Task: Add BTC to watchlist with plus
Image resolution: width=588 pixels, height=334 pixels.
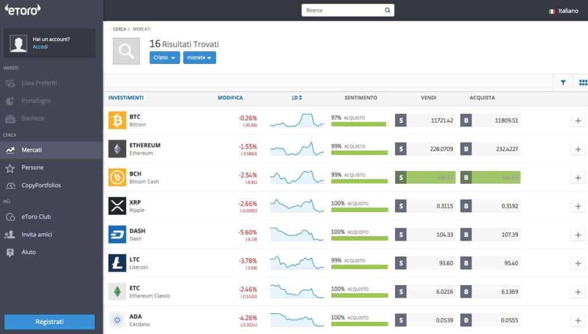Action: coord(578,121)
